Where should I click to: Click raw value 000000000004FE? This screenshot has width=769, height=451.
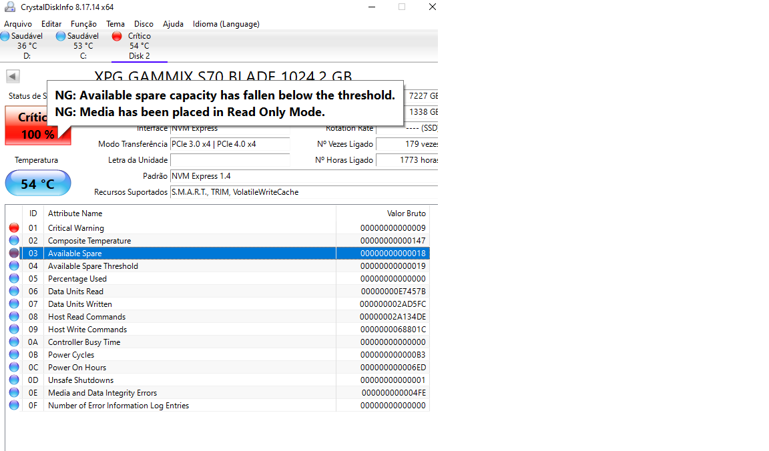click(394, 393)
